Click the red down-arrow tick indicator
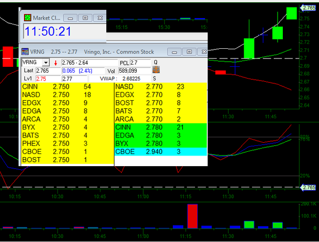319x242 pixels. click(55, 63)
